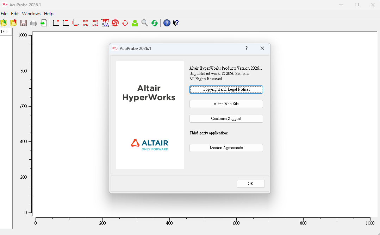
Task: Click the axes icon with red side bars
Action: (76, 23)
